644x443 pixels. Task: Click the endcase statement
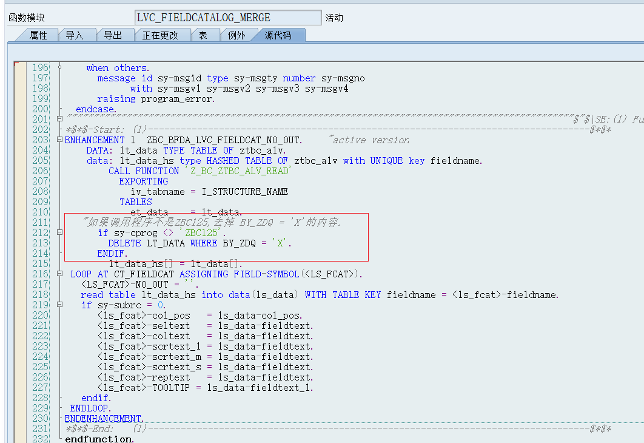click(x=96, y=109)
